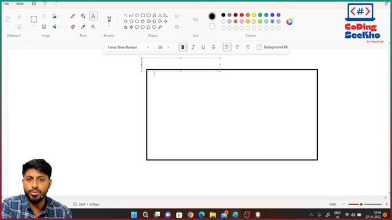This screenshot has width=392, height=220.
Task: Click inside the drawn black rectangle
Action: click(232, 115)
